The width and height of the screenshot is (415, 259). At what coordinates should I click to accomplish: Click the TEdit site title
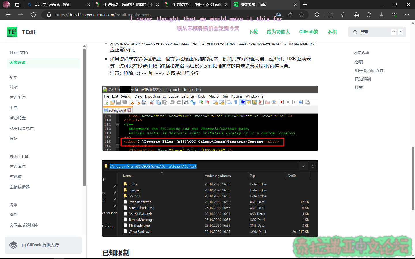click(x=29, y=32)
